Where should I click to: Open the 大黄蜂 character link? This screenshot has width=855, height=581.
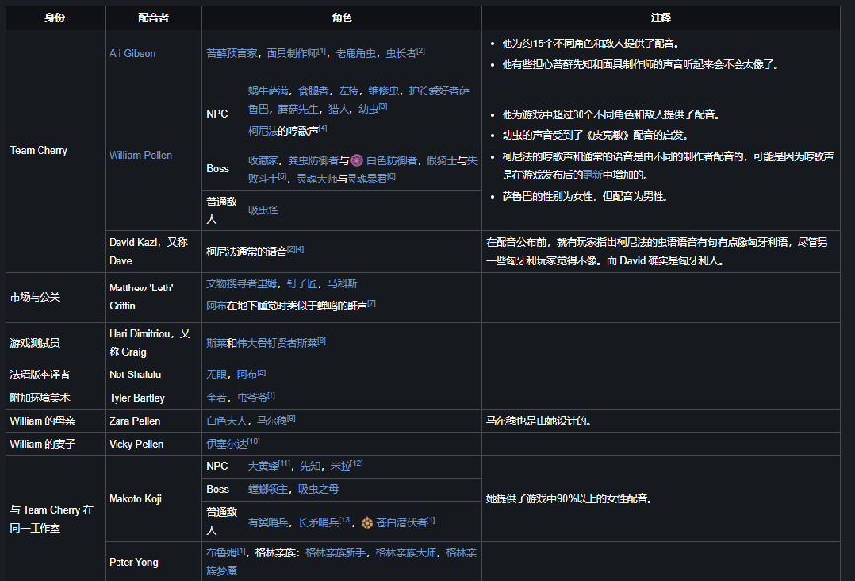(x=264, y=466)
